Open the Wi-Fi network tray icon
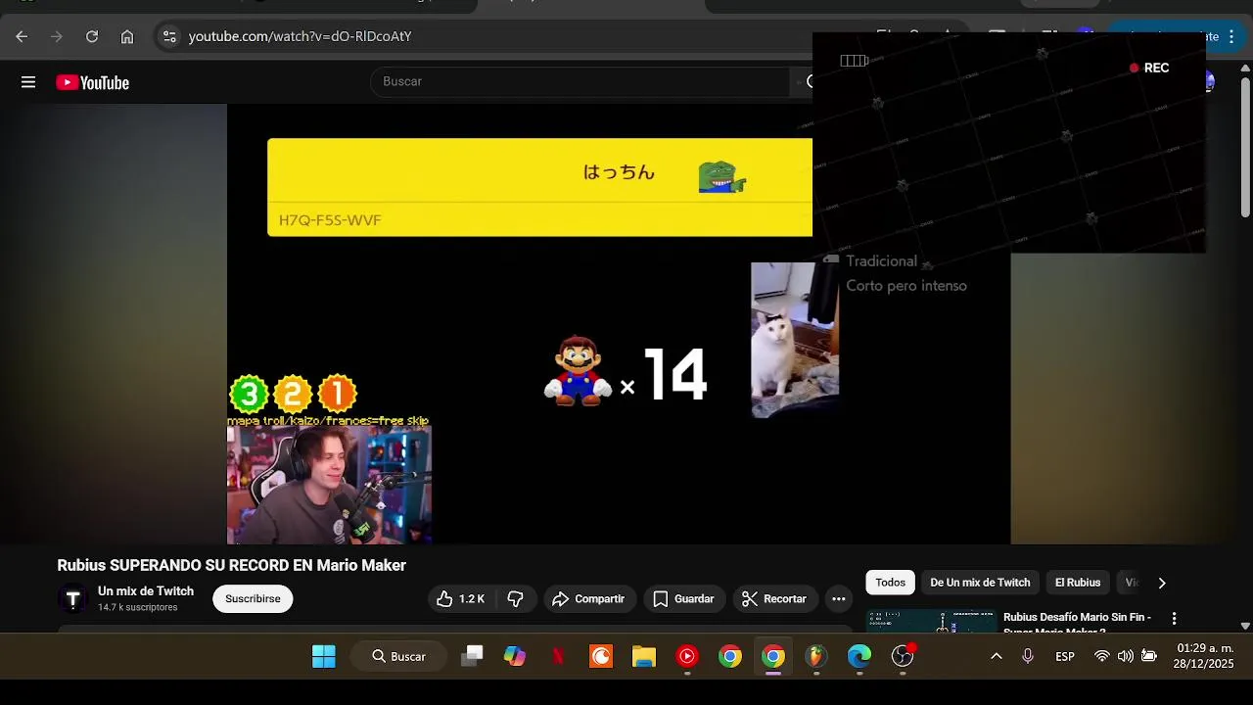The width and height of the screenshot is (1253, 705). (x=1102, y=656)
